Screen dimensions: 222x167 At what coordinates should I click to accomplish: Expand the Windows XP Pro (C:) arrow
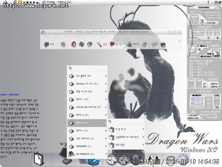point(106,84)
